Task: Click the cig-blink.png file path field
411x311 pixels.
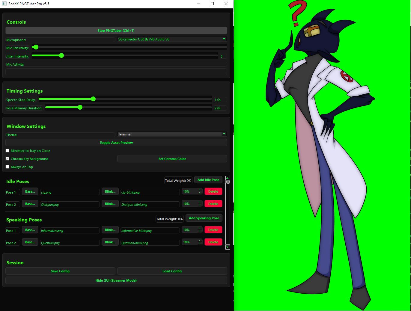Action: tap(150, 192)
